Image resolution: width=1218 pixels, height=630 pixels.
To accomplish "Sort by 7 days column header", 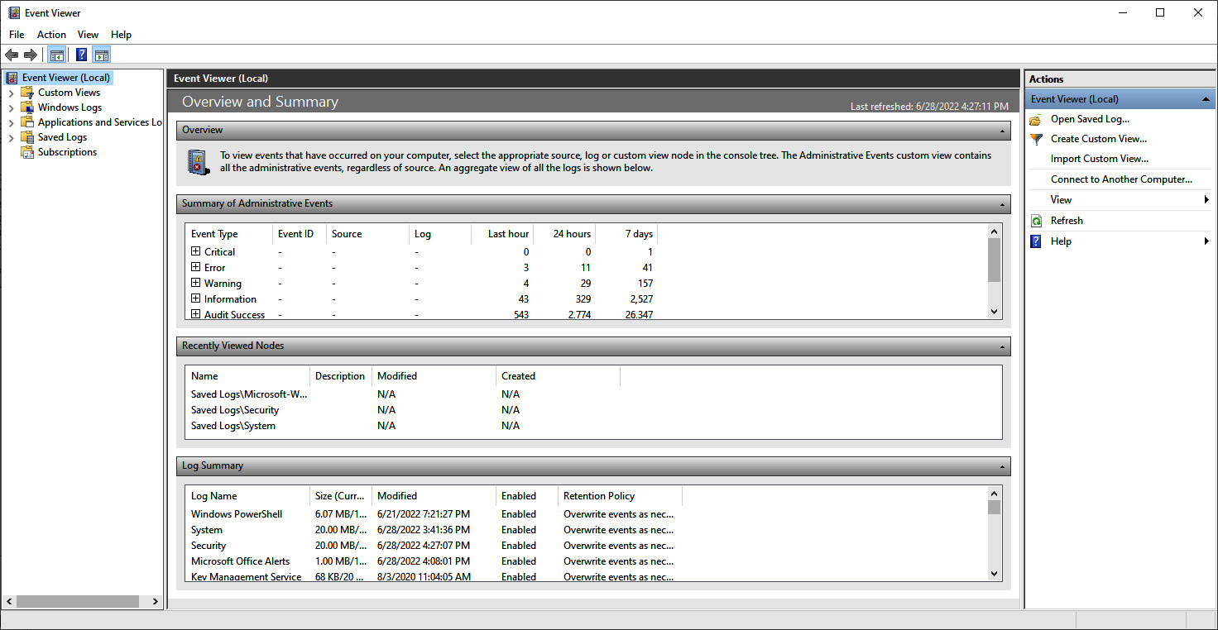I will (x=626, y=234).
